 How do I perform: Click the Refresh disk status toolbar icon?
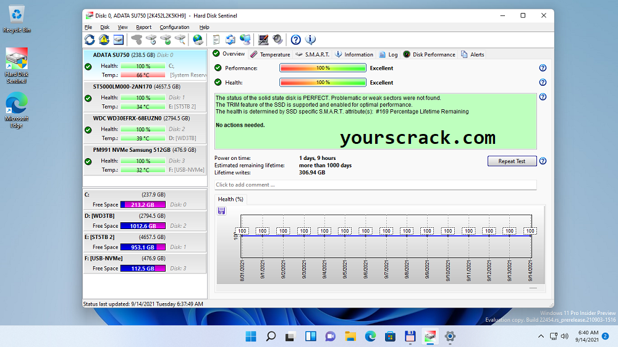coord(90,40)
